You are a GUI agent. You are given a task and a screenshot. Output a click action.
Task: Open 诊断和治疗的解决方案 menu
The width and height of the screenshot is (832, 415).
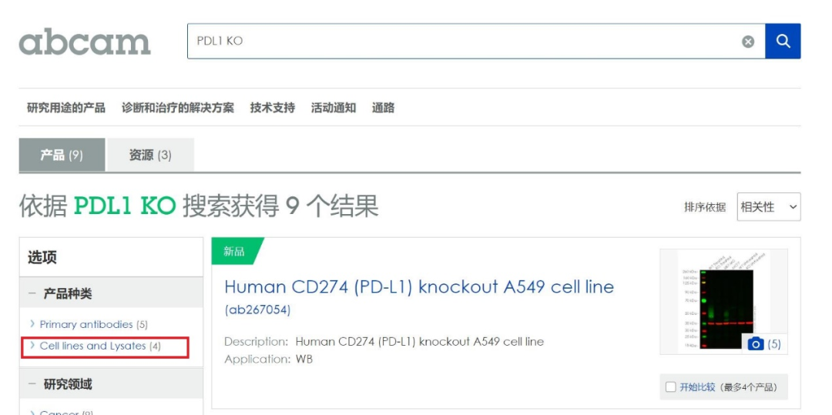pyautogui.click(x=178, y=108)
